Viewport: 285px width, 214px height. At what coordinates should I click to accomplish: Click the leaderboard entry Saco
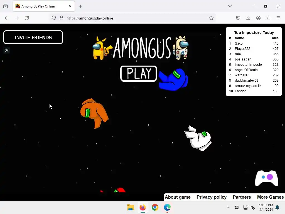click(x=239, y=43)
